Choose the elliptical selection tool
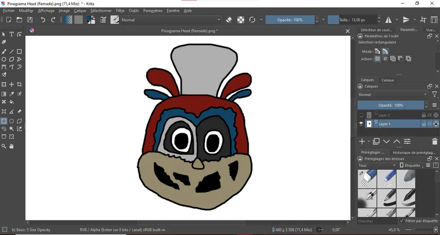440x235 pixels. coord(12,121)
